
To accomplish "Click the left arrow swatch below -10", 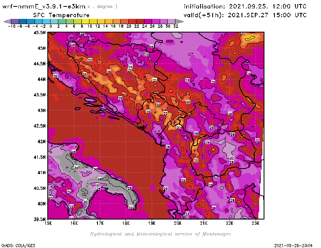I will pos(7,22).
